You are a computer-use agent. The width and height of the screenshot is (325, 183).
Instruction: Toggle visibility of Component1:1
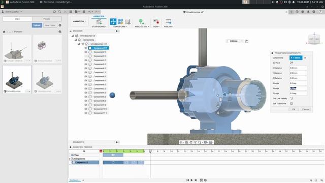(x=86, y=48)
